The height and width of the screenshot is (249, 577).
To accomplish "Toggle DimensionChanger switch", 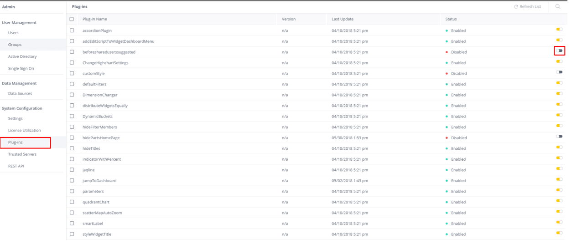I will point(559,93).
